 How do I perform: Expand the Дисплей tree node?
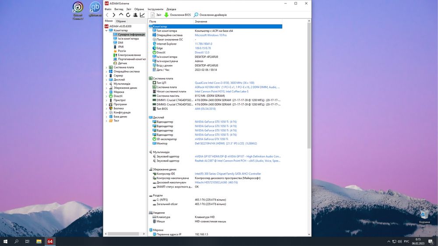click(106, 80)
